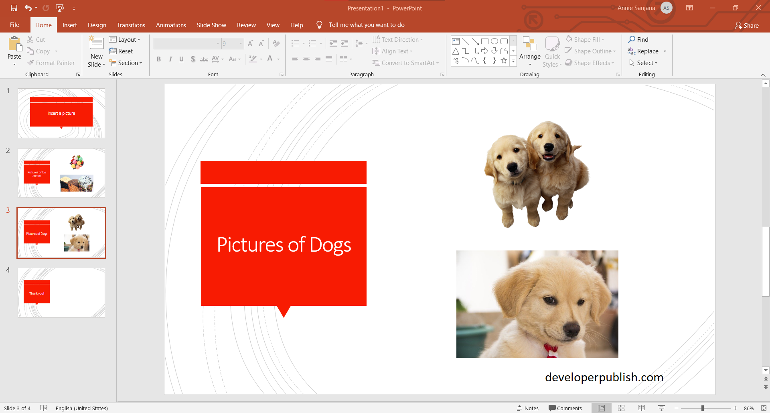Select the Format Painter tool

tap(51, 63)
